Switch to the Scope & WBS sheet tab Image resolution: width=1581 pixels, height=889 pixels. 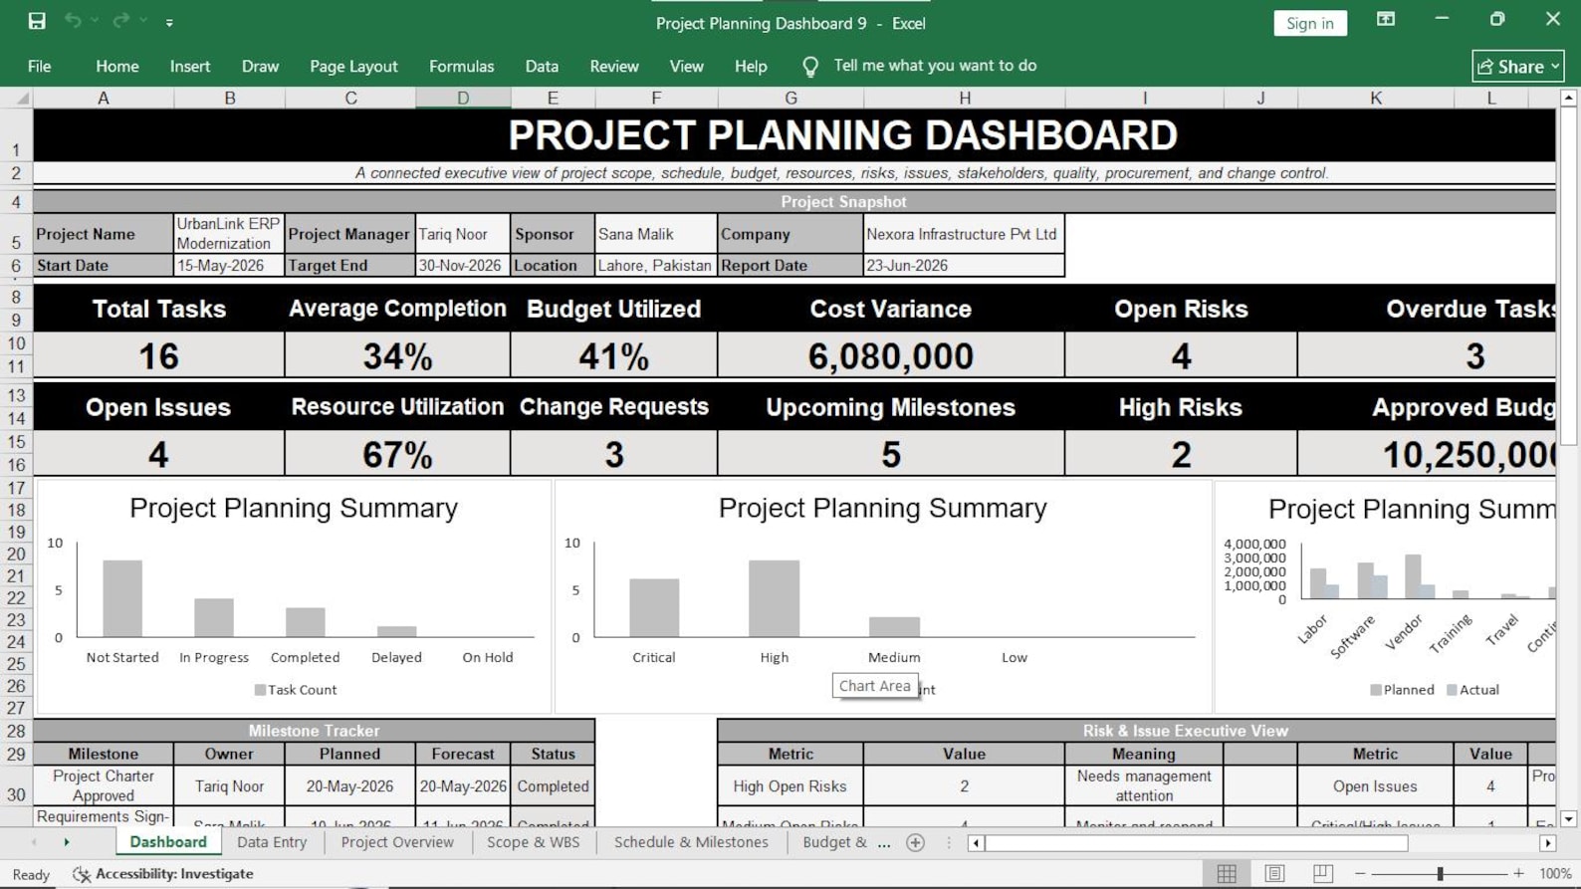point(533,842)
